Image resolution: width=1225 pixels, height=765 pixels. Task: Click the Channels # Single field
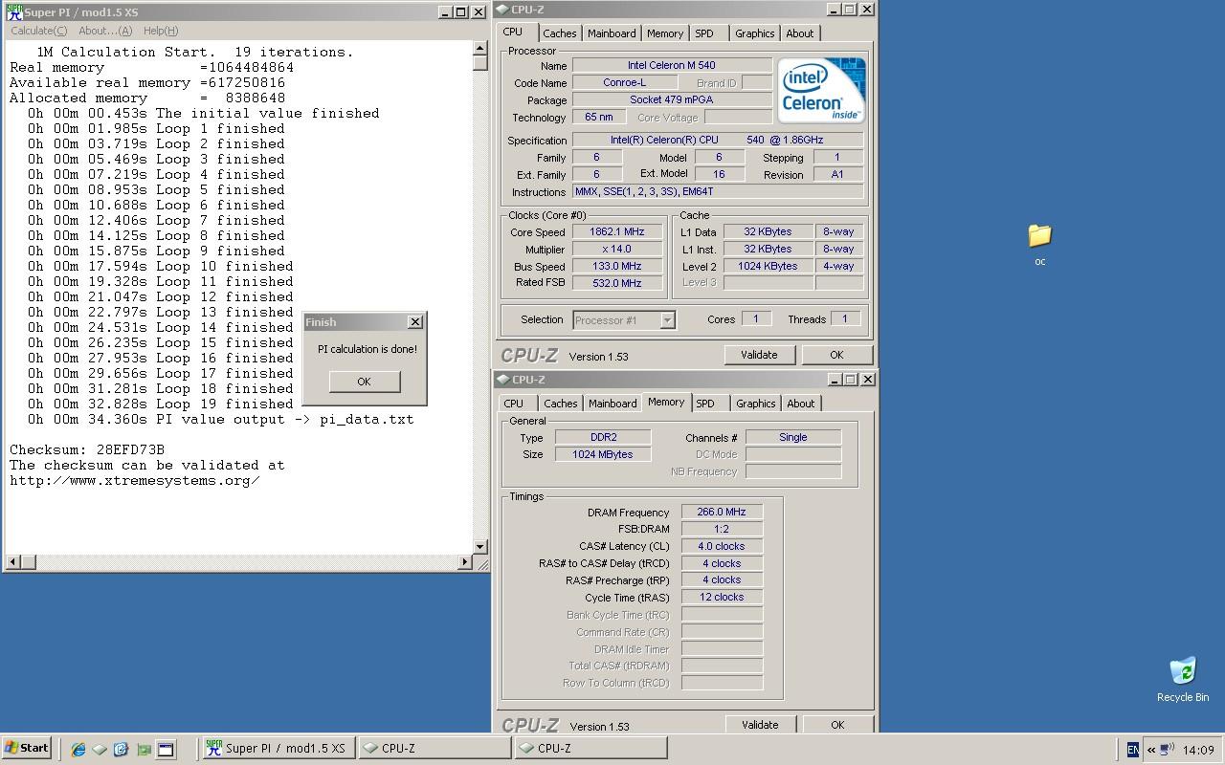(x=793, y=437)
